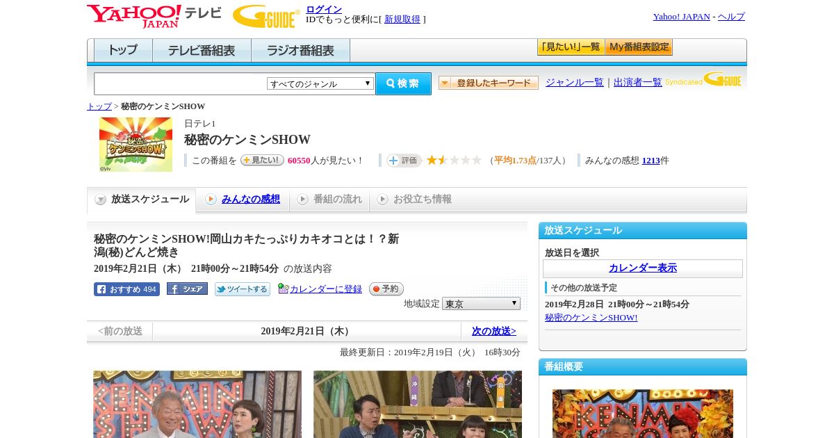
Task: Open the ラジオ番組表 tab
Action: point(300,51)
